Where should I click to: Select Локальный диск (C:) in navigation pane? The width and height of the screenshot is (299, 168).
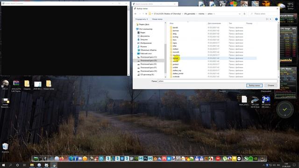pos(147,57)
